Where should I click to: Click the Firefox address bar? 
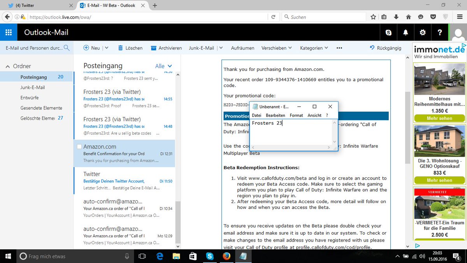(148, 17)
